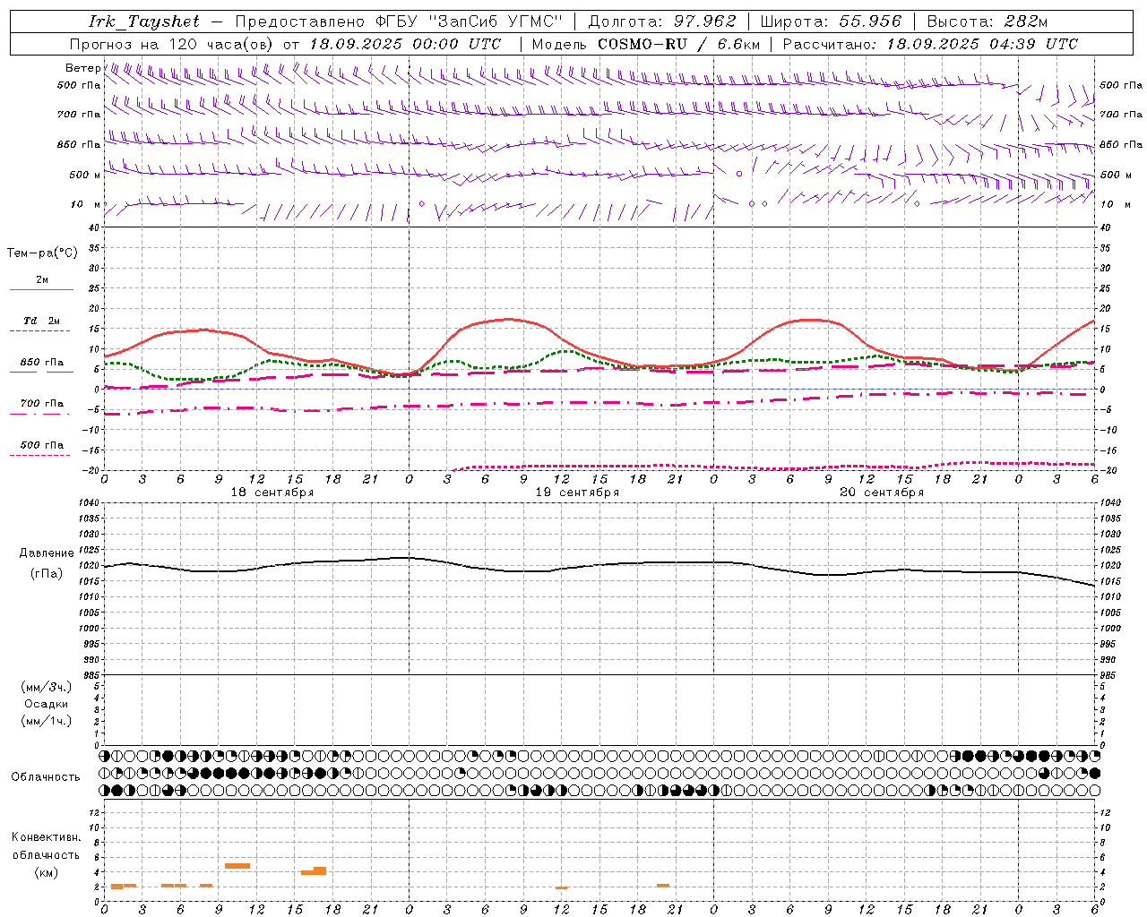Select the calculated time 18.09.2025 04:39 UTC
1147x917 pixels.
982,44
